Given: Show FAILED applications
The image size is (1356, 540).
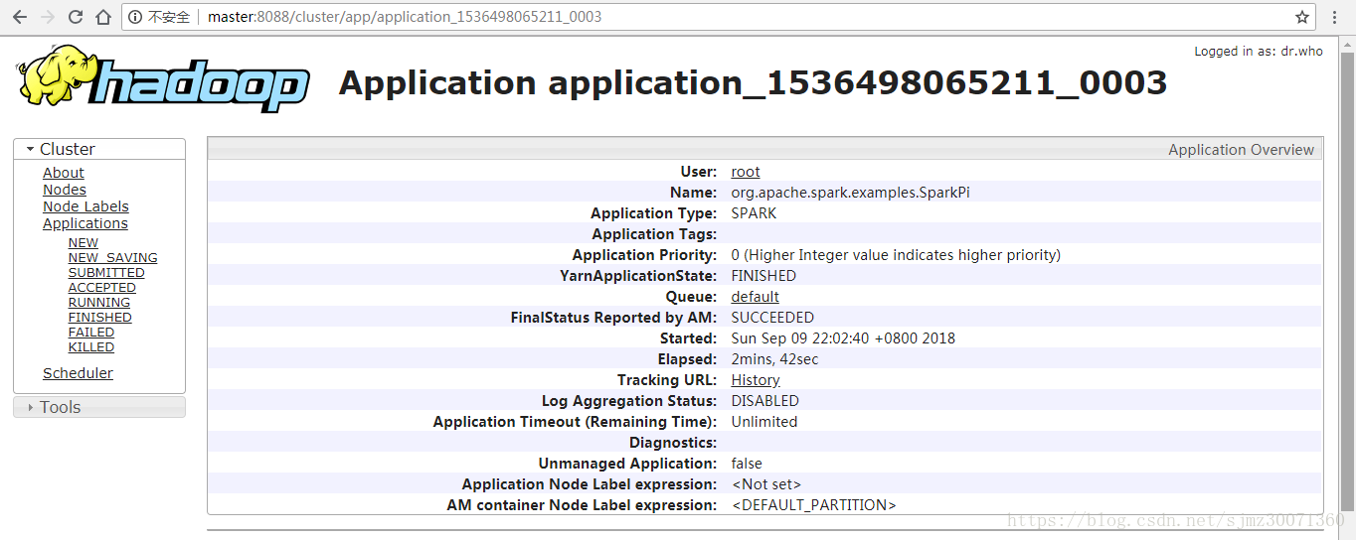Looking at the screenshot, I should point(91,333).
